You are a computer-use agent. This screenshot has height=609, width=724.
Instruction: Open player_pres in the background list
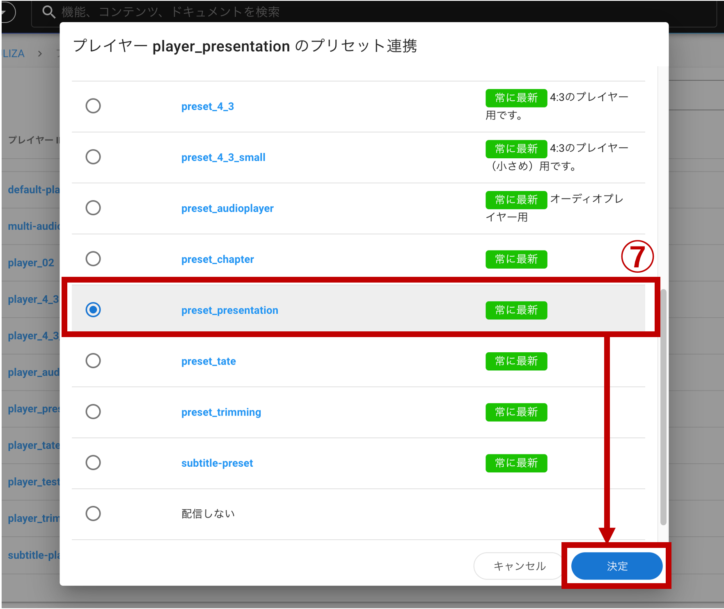(34, 409)
